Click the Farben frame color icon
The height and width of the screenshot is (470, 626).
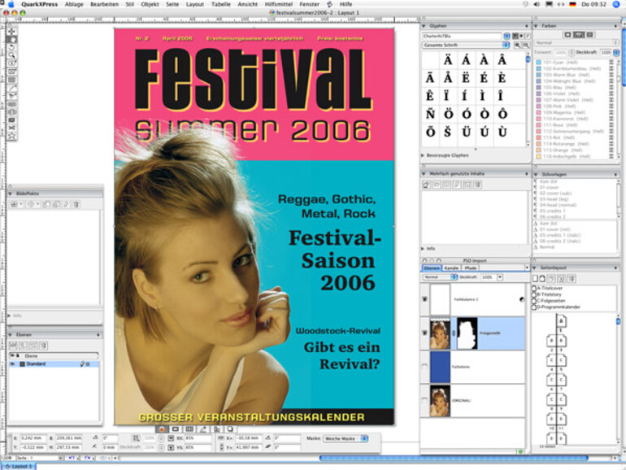pyautogui.click(x=567, y=35)
